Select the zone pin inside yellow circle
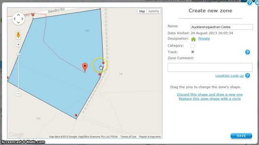The image size is (259, 145). click(103, 63)
